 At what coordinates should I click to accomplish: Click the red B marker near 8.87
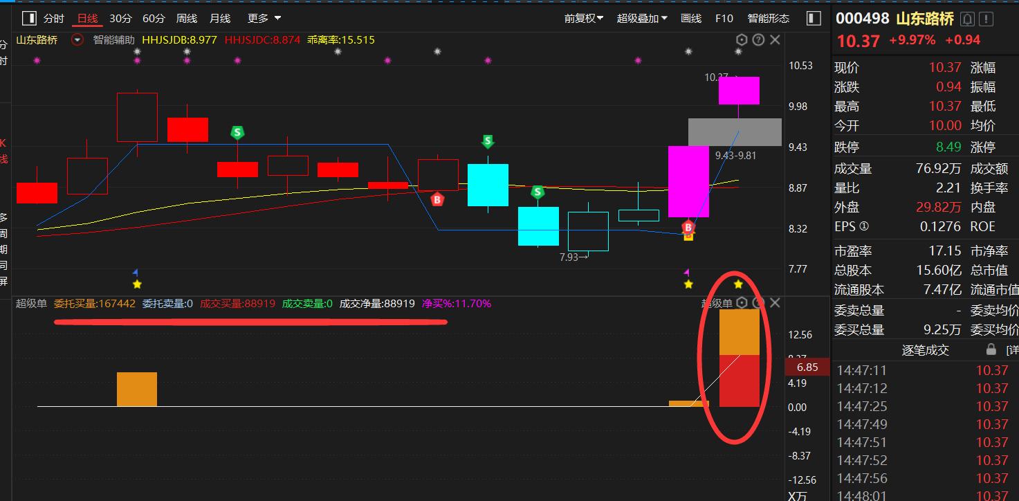(437, 199)
